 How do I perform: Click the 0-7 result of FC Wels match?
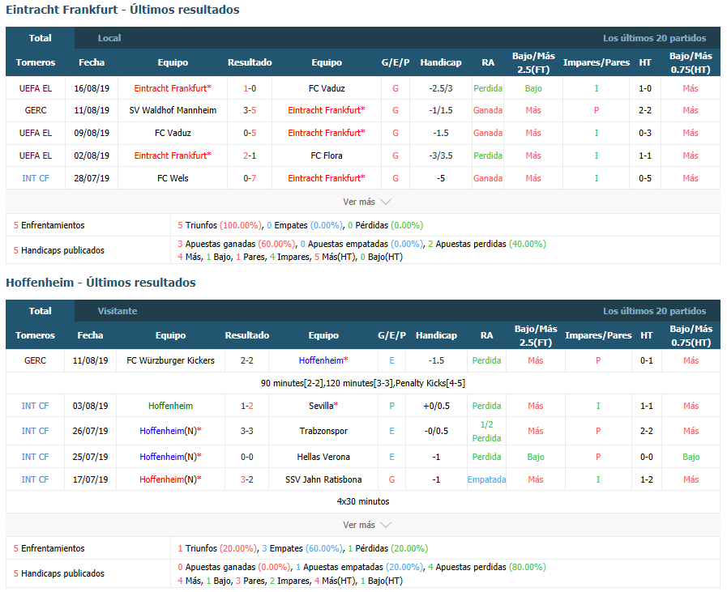[250, 178]
